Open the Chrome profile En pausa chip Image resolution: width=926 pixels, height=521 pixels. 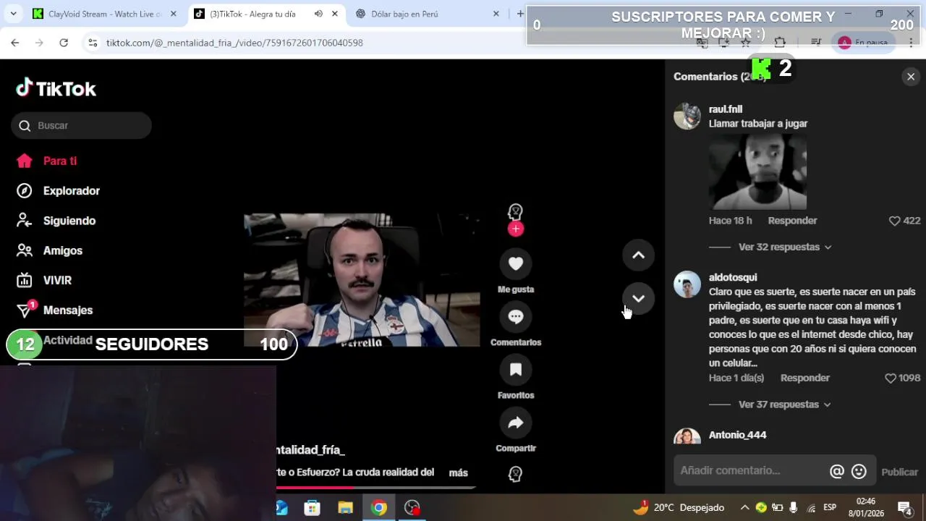[x=864, y=43]
